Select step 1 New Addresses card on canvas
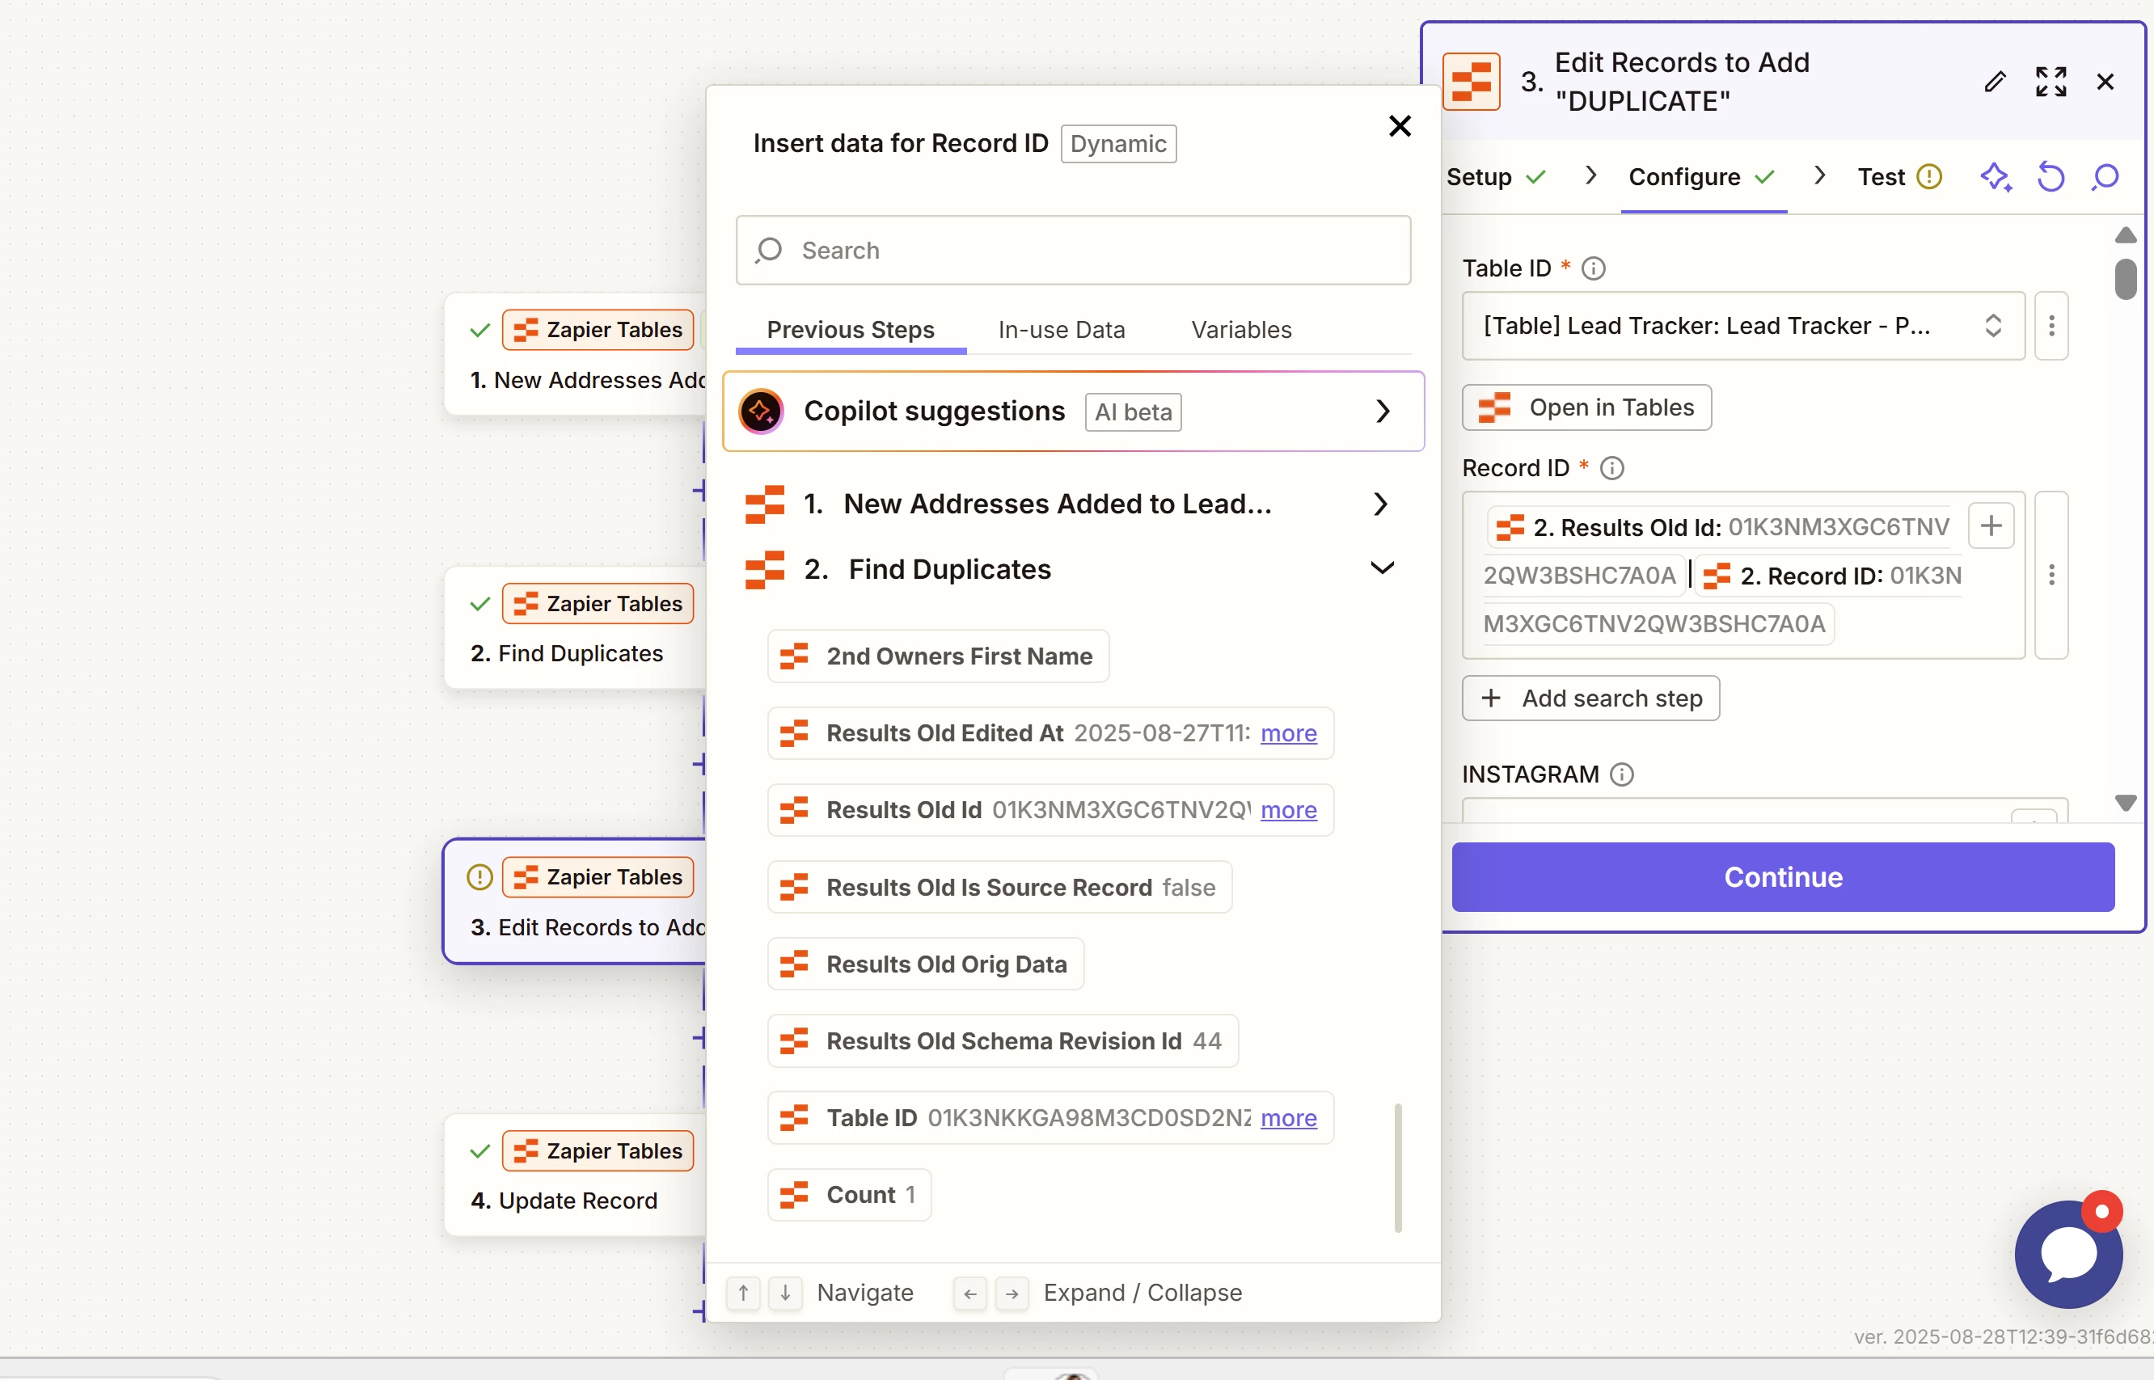 pyautogui.click(x=575, y=354)
